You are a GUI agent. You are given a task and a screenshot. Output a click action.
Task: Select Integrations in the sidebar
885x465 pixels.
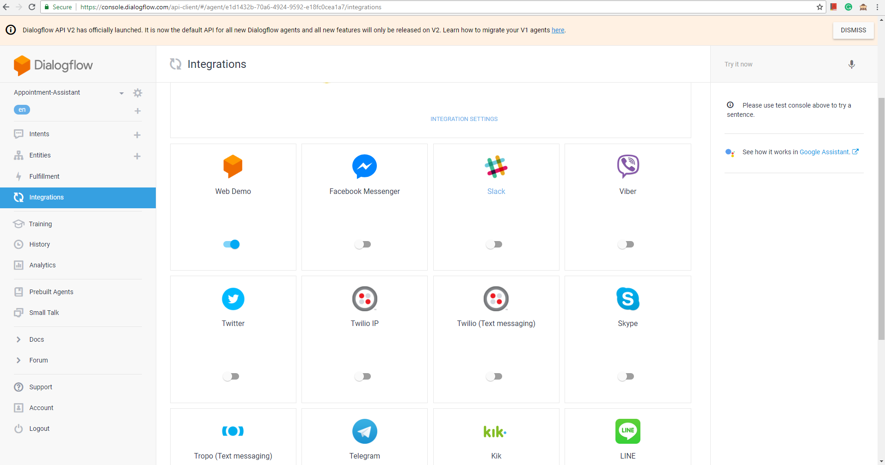coord(78,198)
